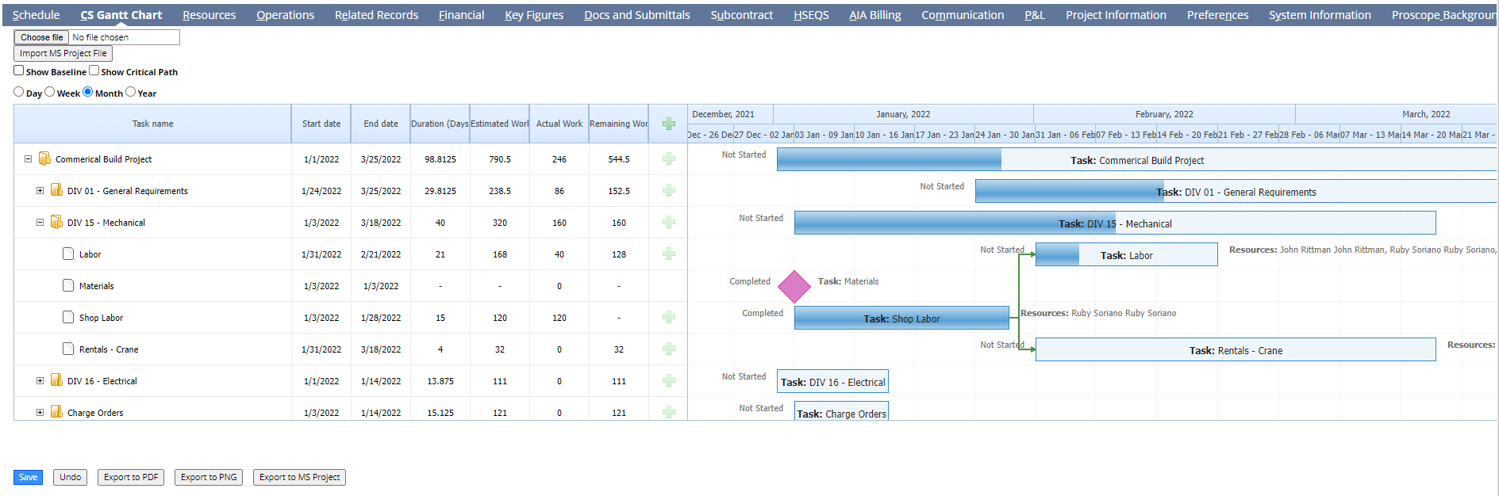Click the plus icon in DIV 01 row

click(669, 190)
